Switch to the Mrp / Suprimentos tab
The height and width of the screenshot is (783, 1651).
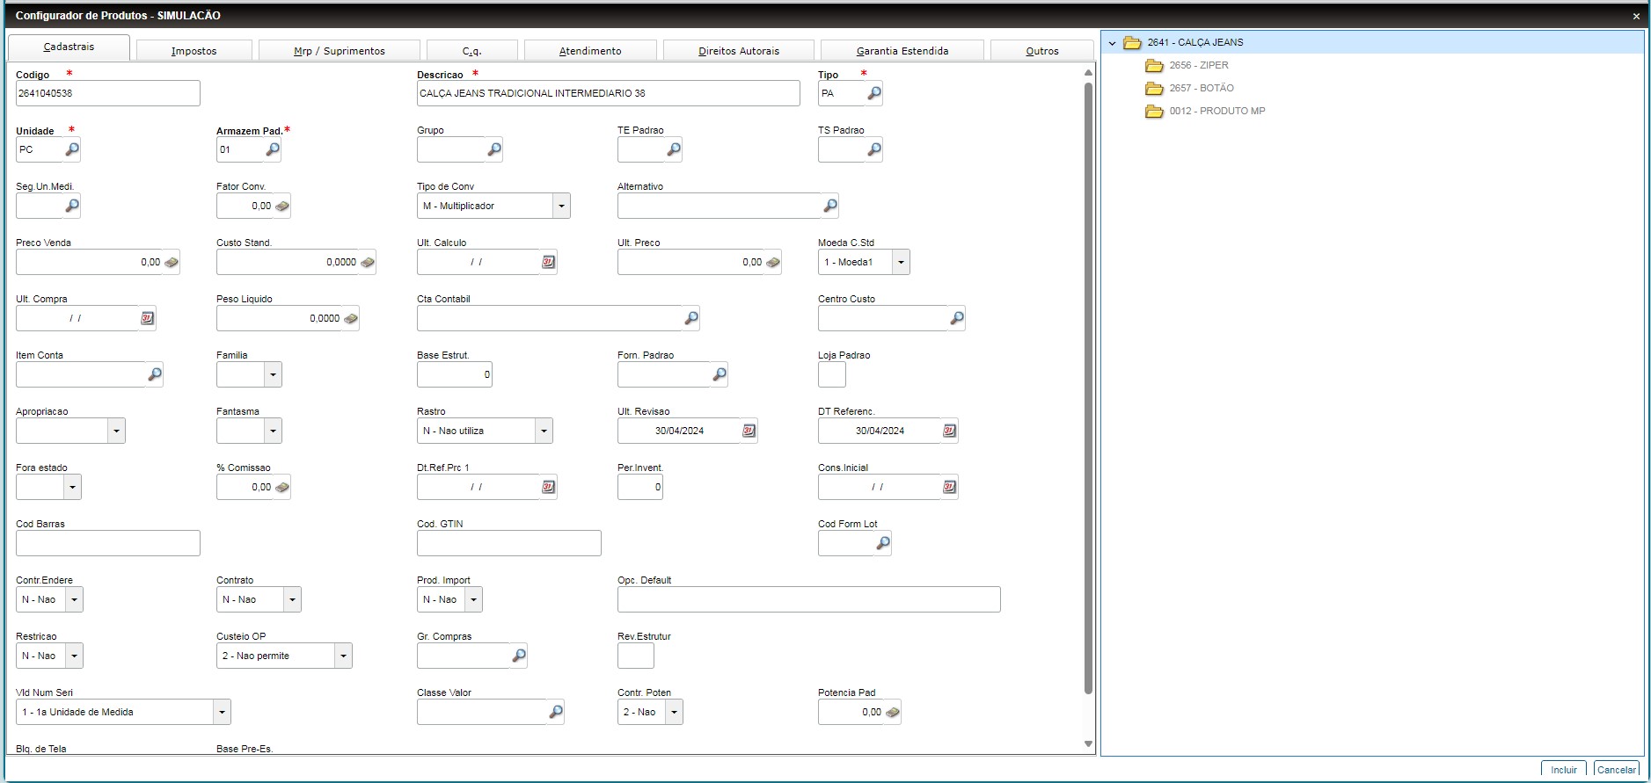(339, 51)
